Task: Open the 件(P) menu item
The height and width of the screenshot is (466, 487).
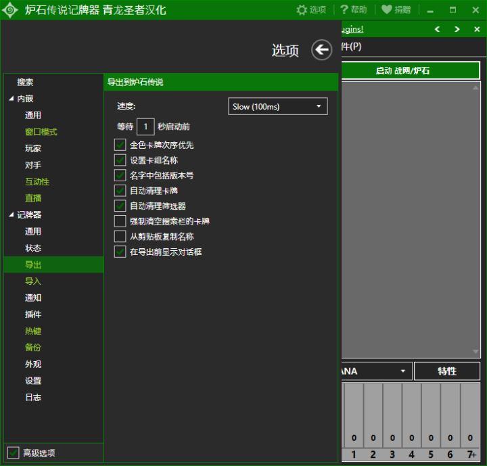Action: pos(351,47)
